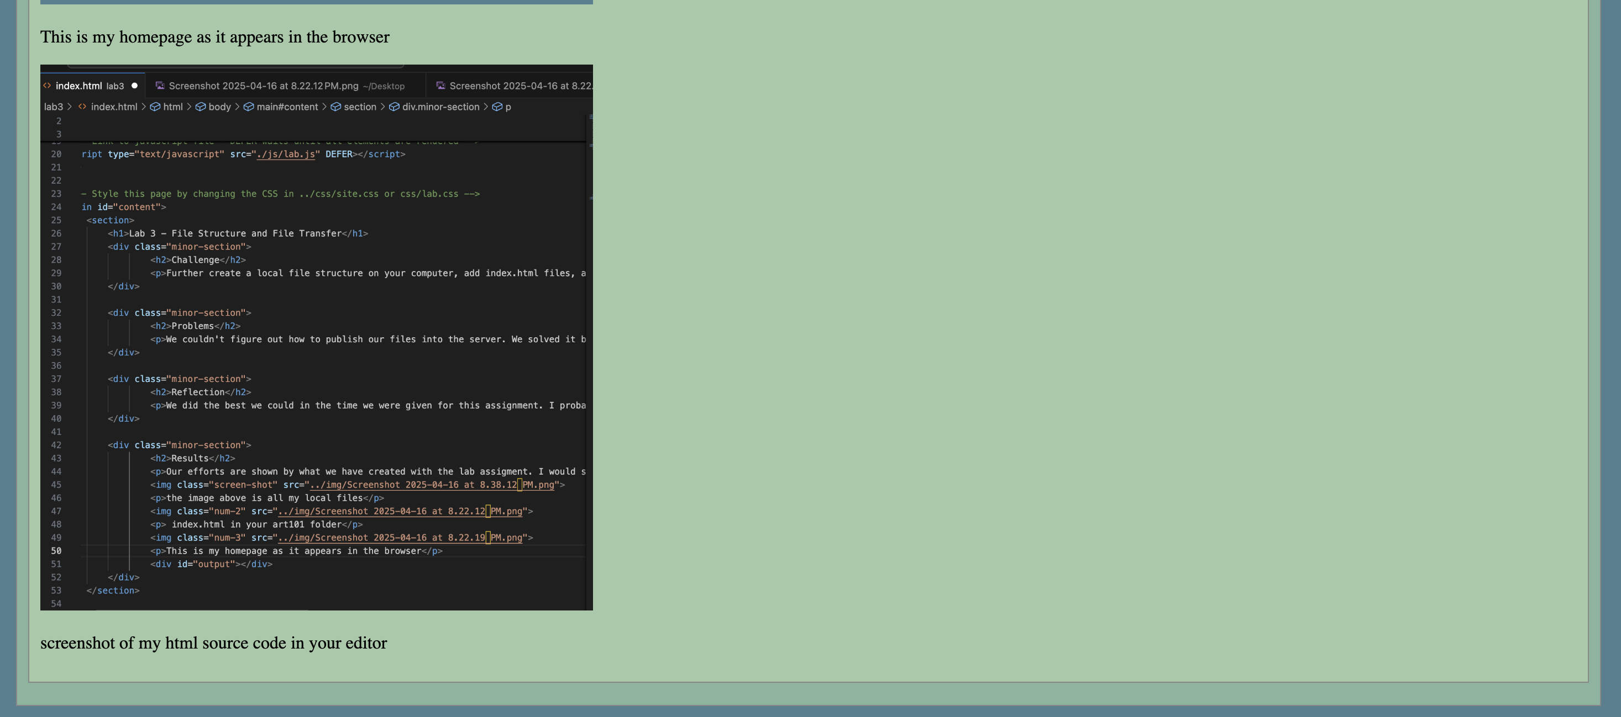
Task: Click the cube icon beside body in the breadcrumb
Action: tap(200, 107)
